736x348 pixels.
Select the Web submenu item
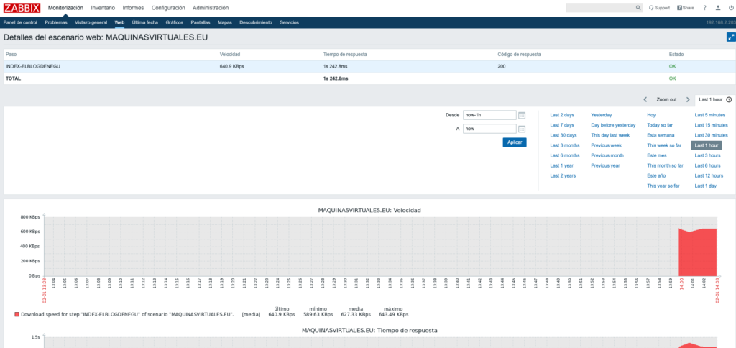pos(119,22)
